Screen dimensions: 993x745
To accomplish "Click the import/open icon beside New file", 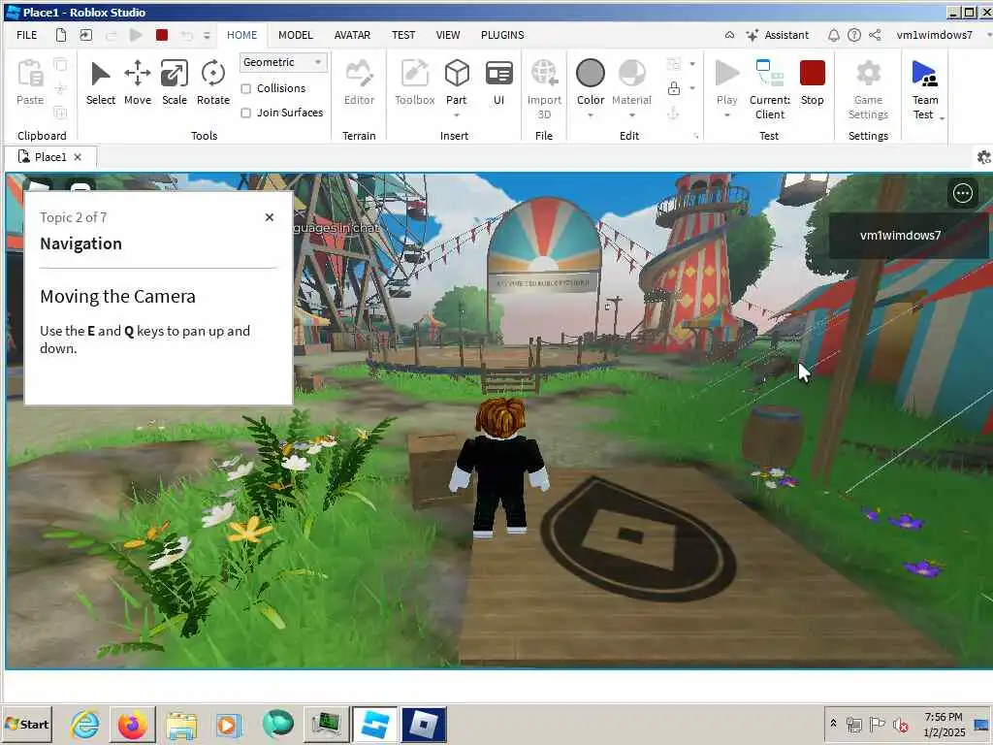I will 85,35.
